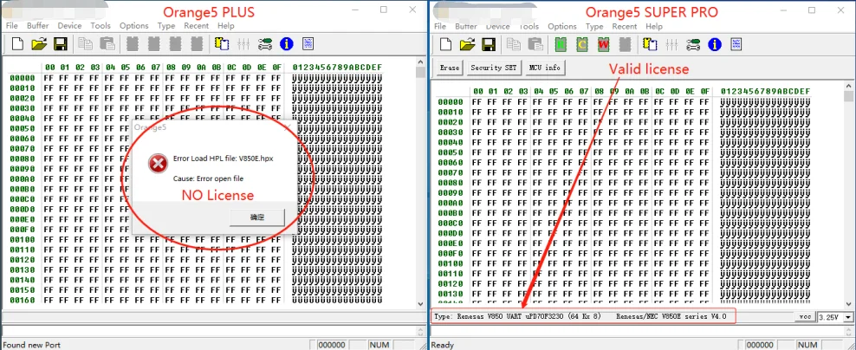
Task: Click Copy icon in Orange5 SUPER PRO toolbar
Action: coord(514,44)
